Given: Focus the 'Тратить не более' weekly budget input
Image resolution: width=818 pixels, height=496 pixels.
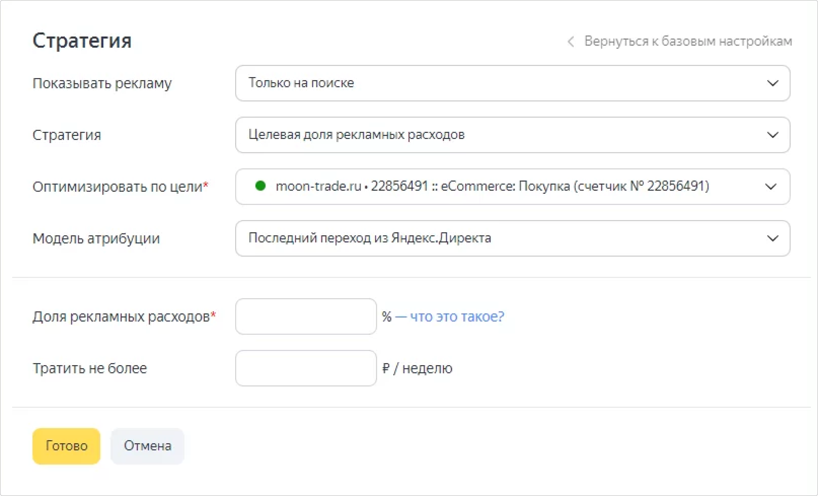Looking at the screenshot, I should [x=306, y=368].
